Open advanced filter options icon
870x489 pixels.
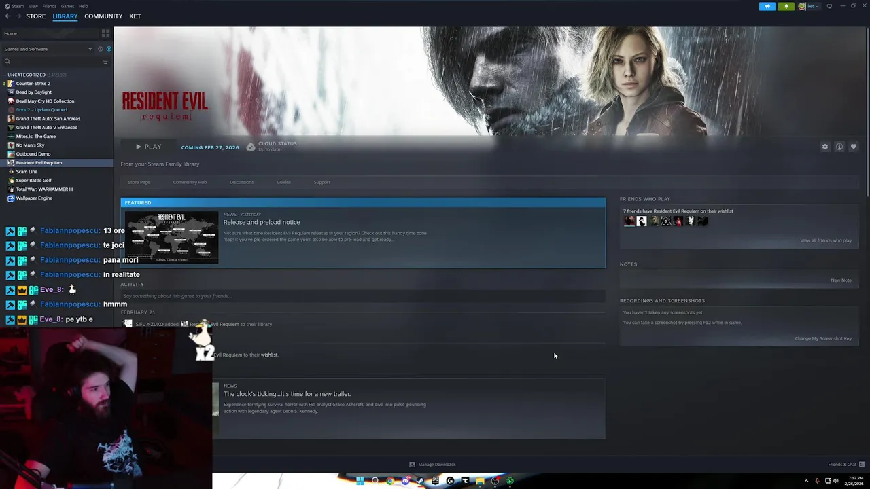pyautogui.click(x=105, y=62)
